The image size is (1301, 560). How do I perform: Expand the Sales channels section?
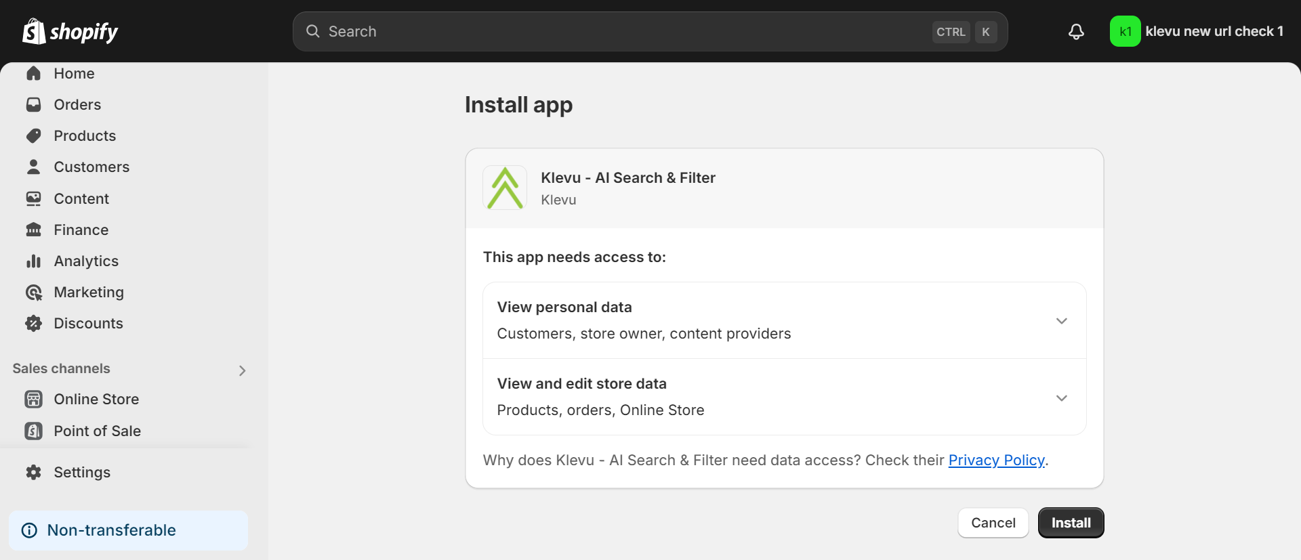pos(242,370)
